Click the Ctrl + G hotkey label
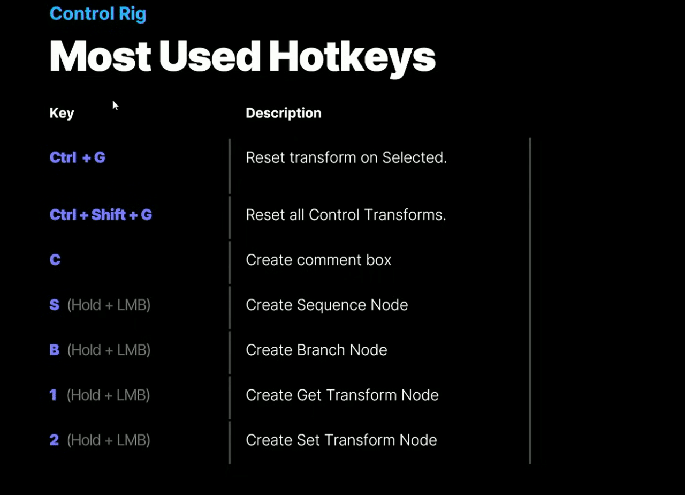The height and width of the screenshot is (495, 685). click(x=77, y=157)
